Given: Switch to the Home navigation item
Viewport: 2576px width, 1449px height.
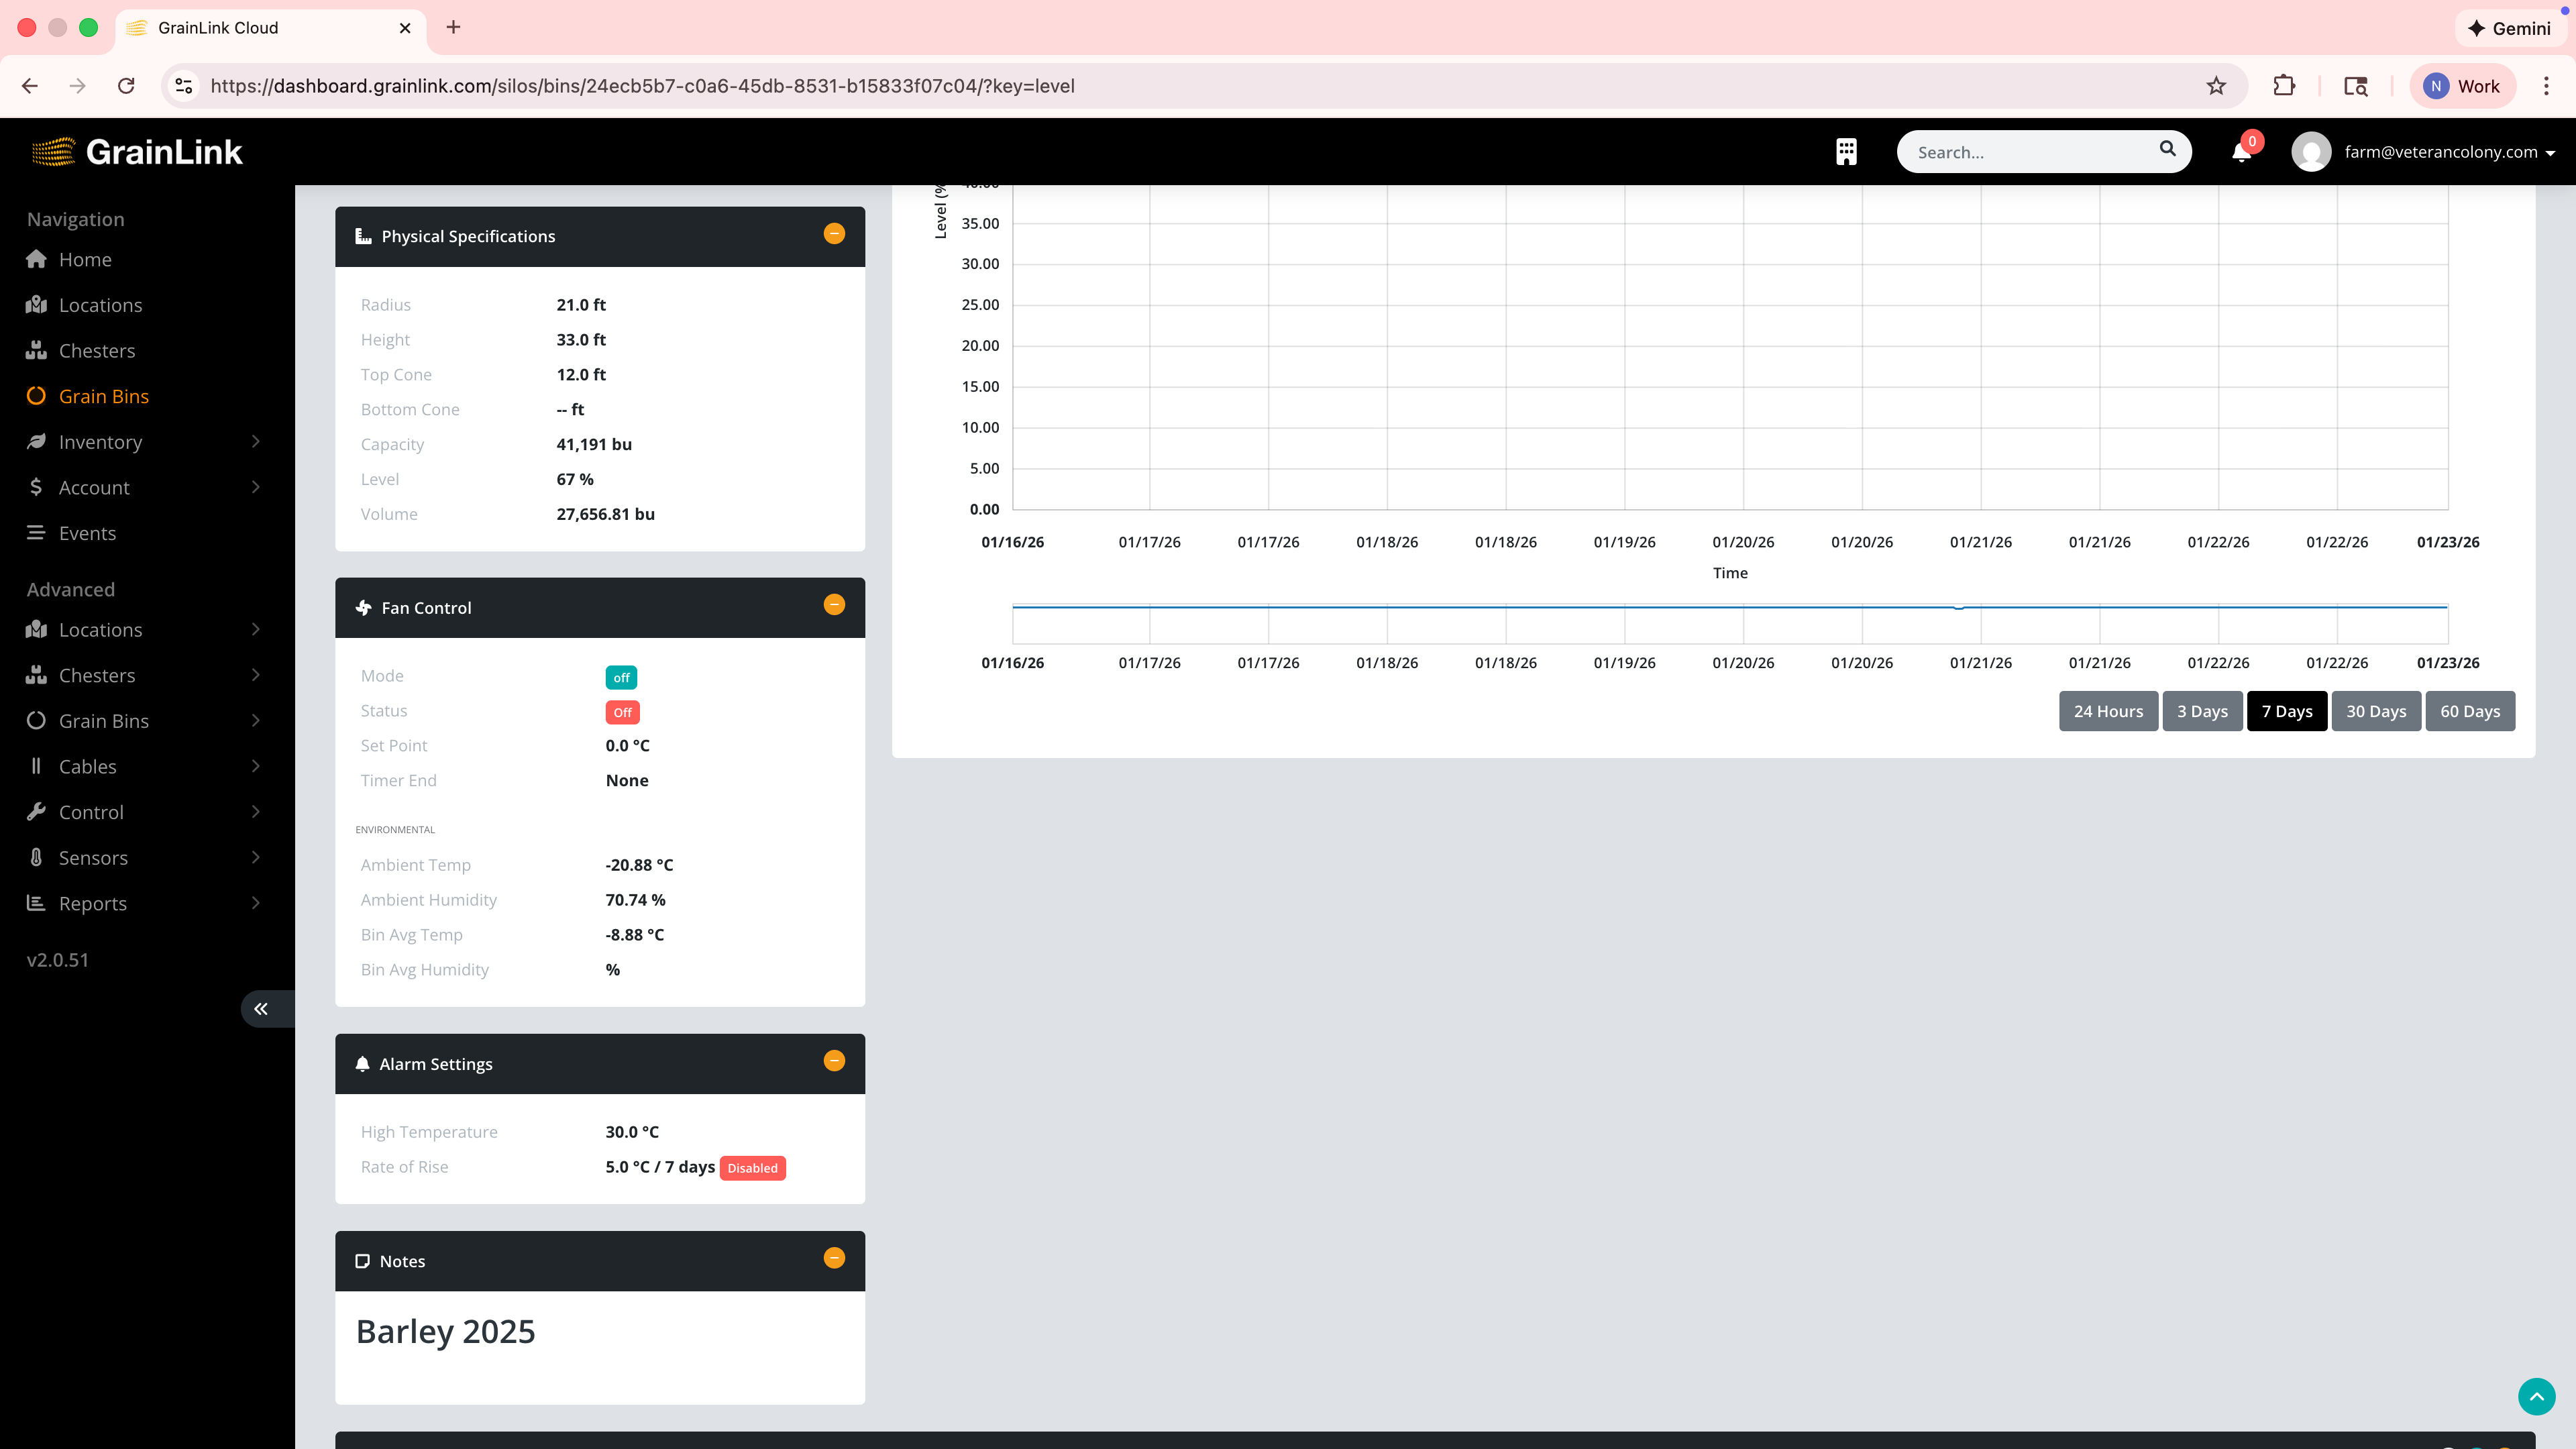Looking at the screenshot, I should (x=85, y=259).
